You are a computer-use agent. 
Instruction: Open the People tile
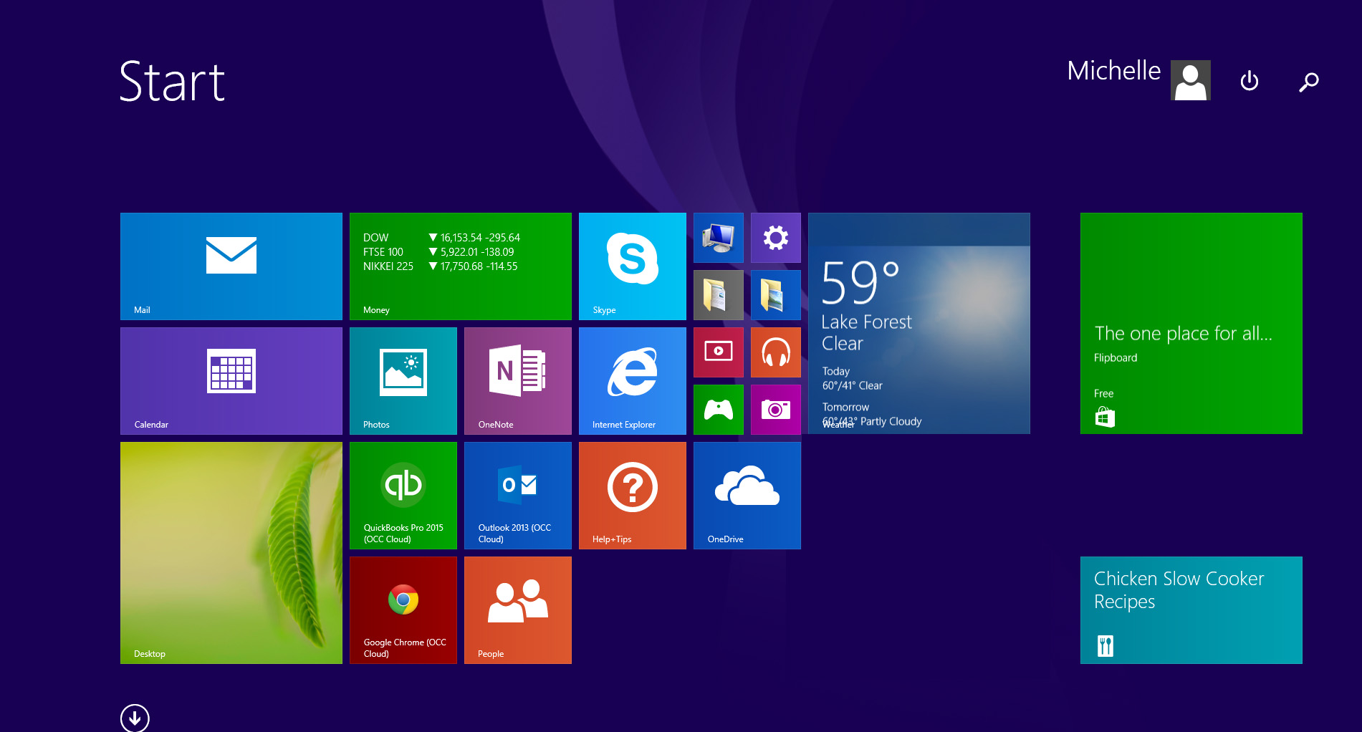coord(517,610)
